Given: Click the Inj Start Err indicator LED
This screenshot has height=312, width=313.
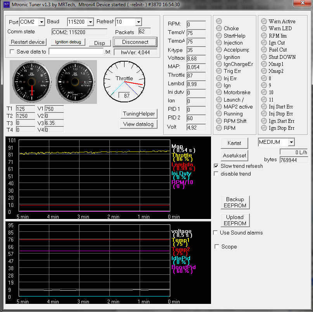Looking at the screenshot, I should pyautogui.click(x=264, y=107).
